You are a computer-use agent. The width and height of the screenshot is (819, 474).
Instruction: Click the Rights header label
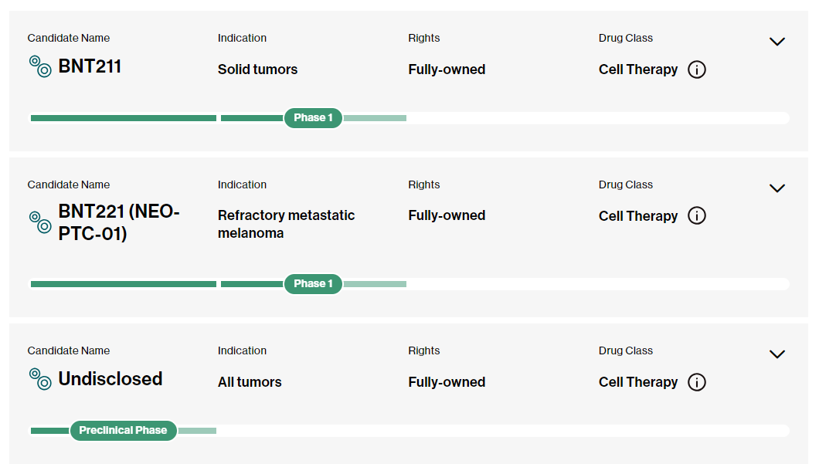(424, 37)
